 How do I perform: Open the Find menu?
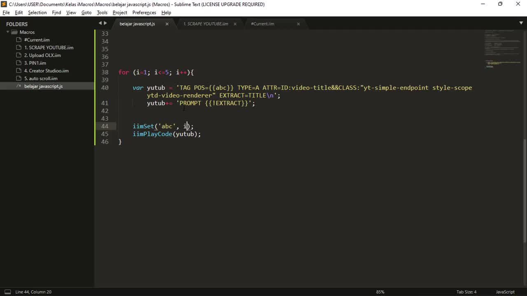[56, 13]
